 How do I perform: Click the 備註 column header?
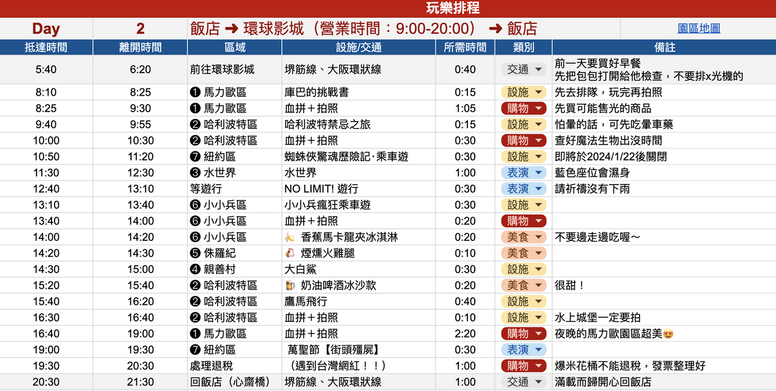[x=664, y=47]
